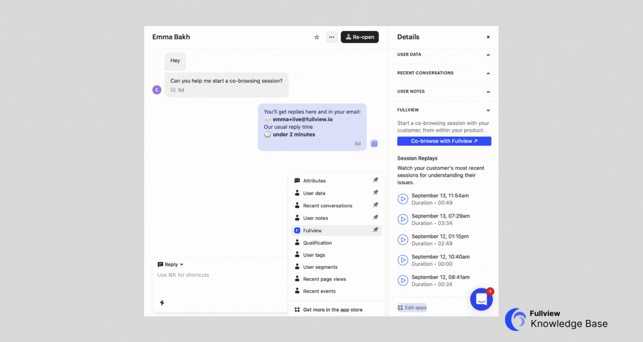
Task: Click the Fullview logo icon in menu
Action: click(x=297, y=230)
